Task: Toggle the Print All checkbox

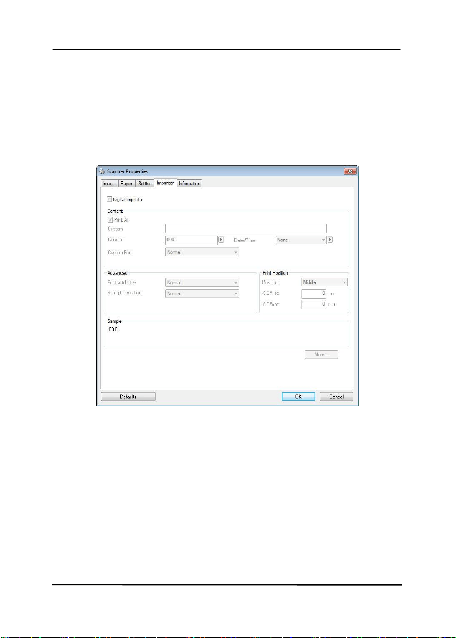Action: pyautogui.click(x=110, y=220)
